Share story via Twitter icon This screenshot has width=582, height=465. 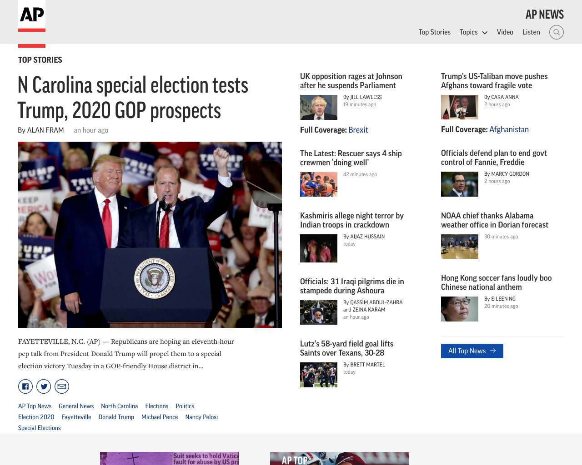pyautogui.click(x=44, y=386)
